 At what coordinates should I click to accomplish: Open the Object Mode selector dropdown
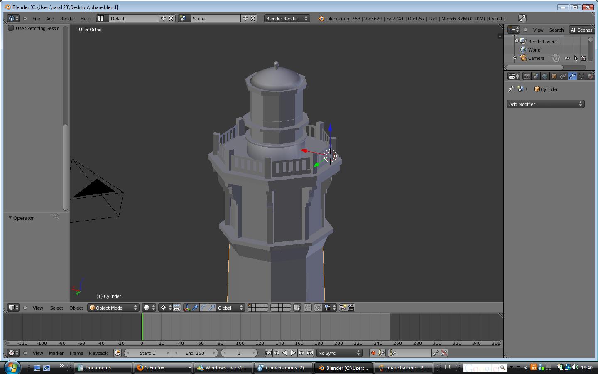[113, 308]
